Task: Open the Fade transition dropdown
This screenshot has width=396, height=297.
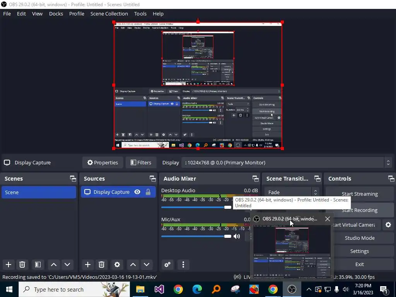Action: coord(292,192)
